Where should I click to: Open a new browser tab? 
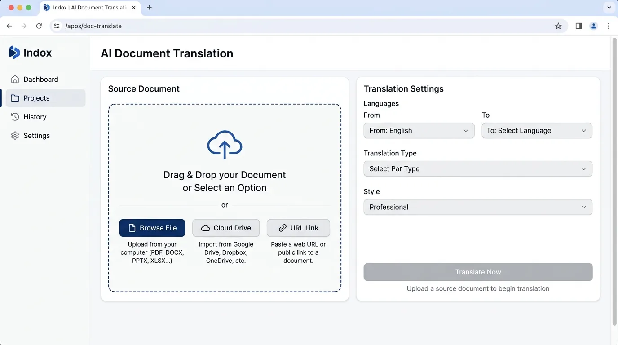[x=150, y=8]
